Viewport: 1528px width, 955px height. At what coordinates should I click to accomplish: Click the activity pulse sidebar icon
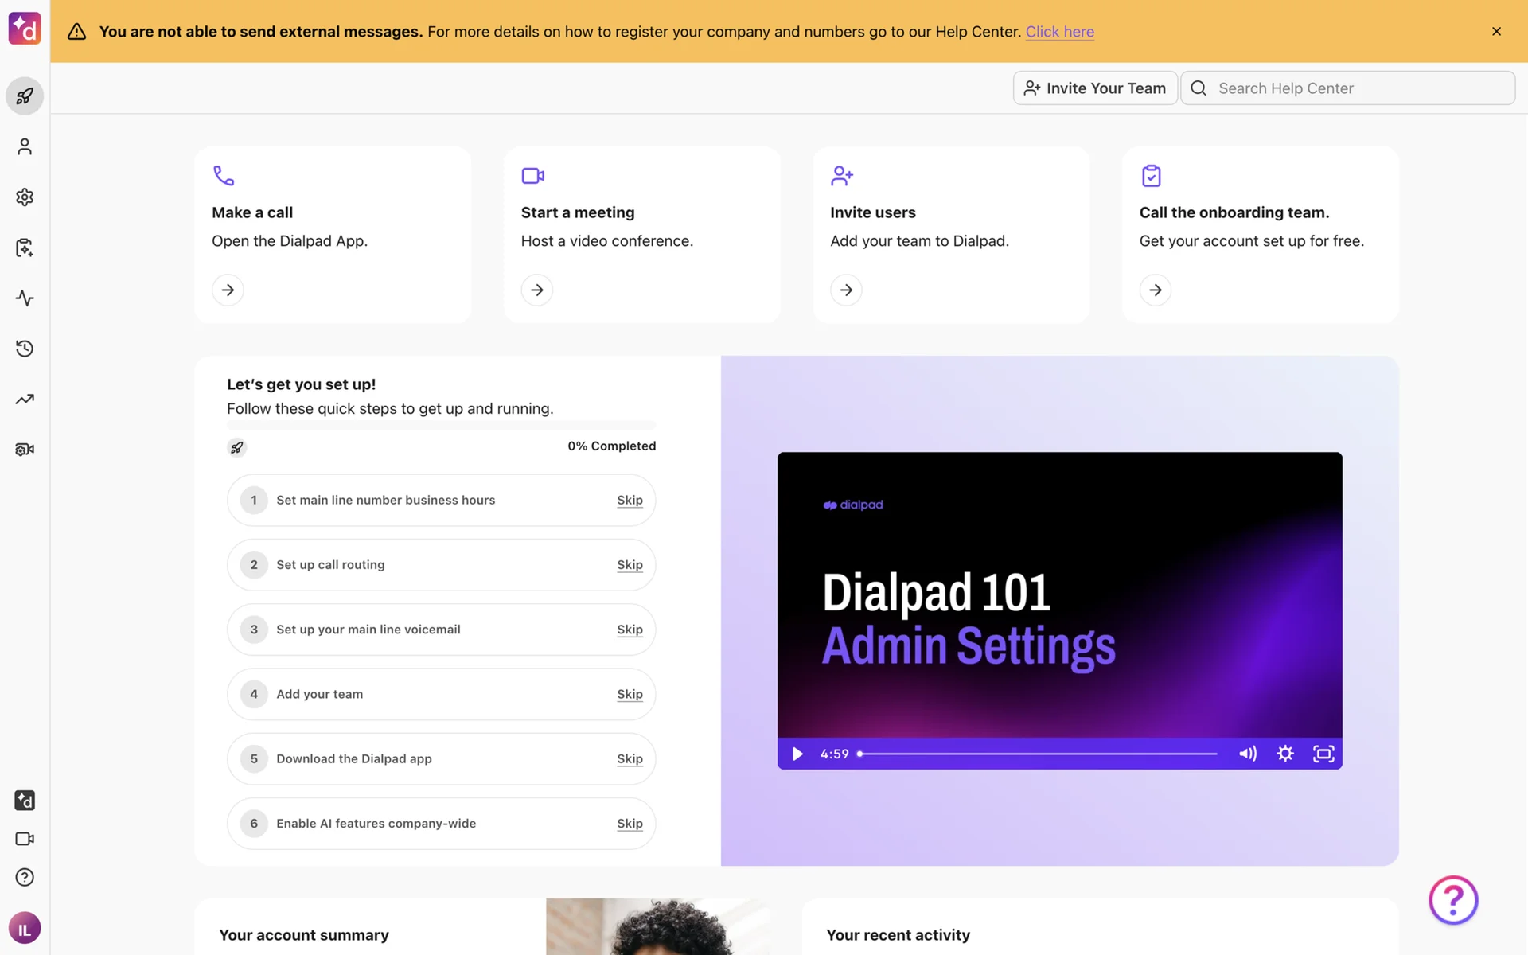point(25,298)
